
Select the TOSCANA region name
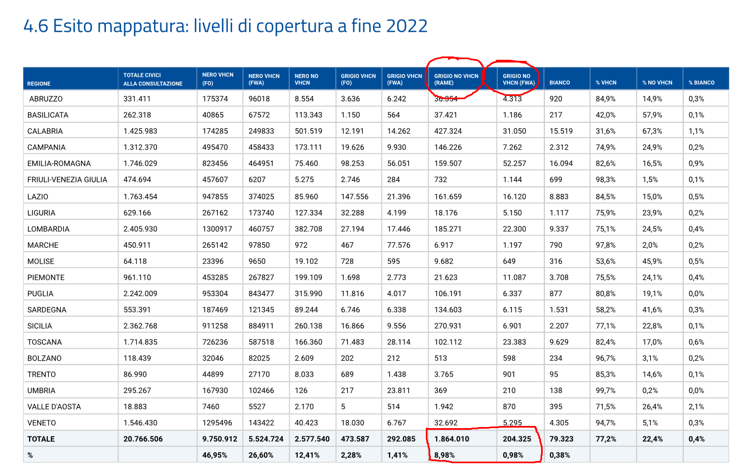pos(44,342)
